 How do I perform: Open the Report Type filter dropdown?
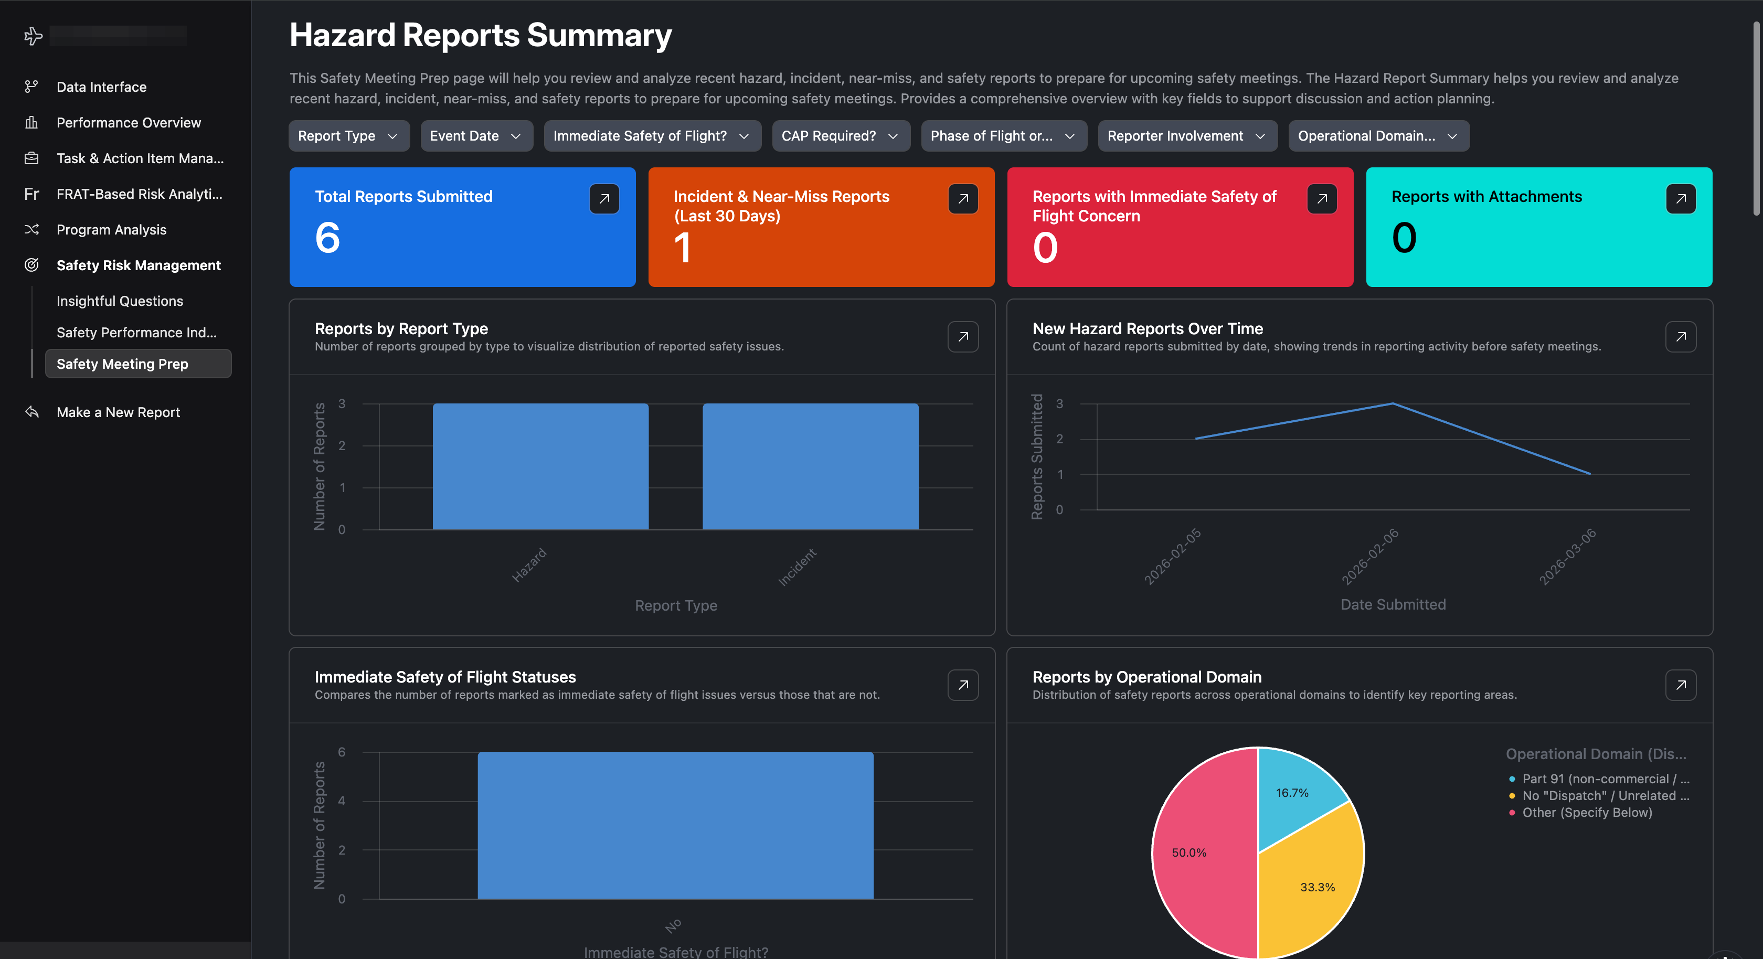coord(348,135)
